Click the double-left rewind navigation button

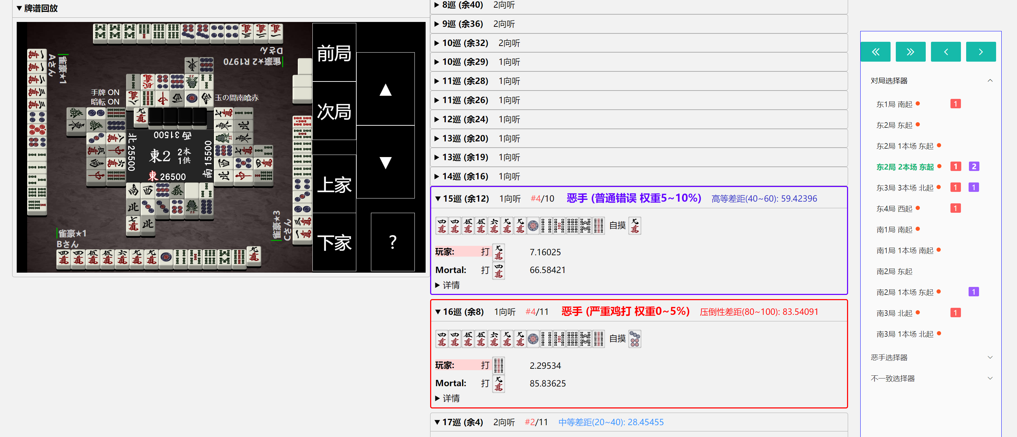tap(875, 52)
